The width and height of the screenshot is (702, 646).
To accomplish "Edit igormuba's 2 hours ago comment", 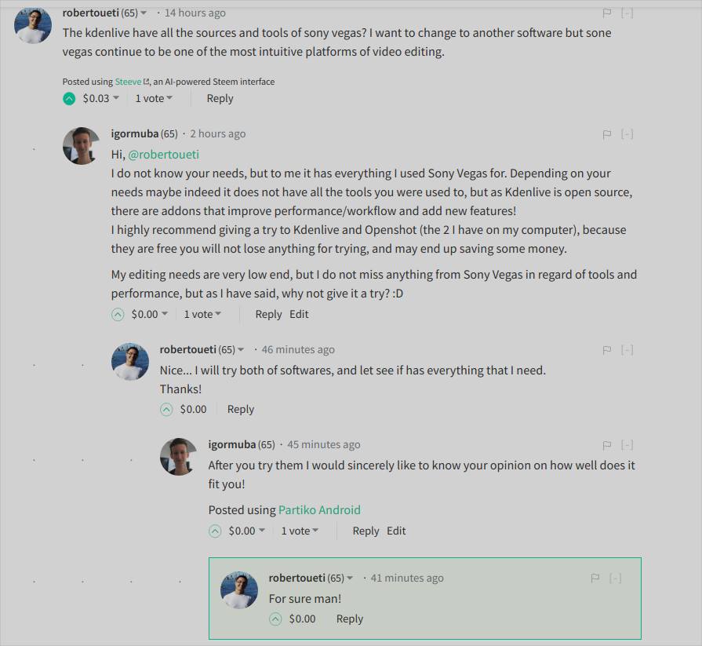I will (299, 315).
